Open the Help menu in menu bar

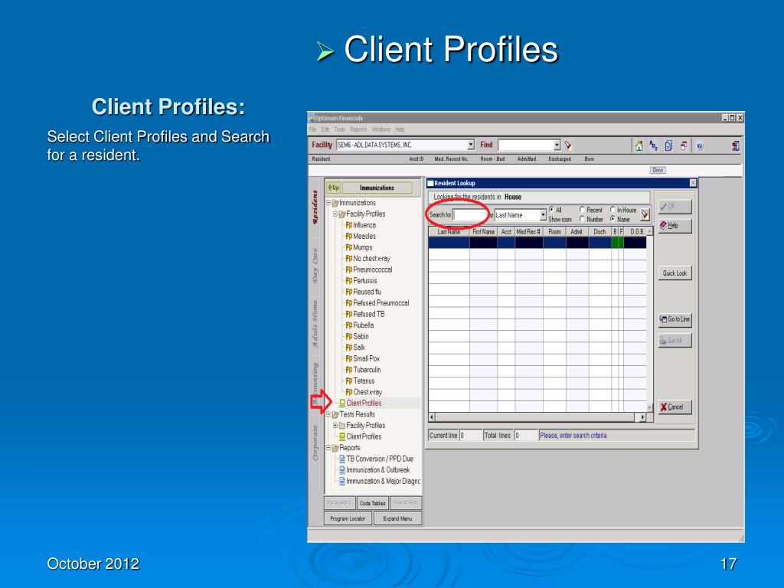400,129
